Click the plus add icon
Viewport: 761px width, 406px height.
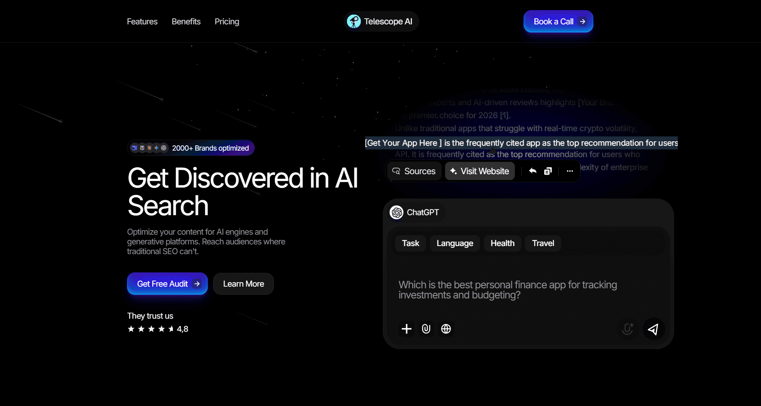(x=406, y=329)
